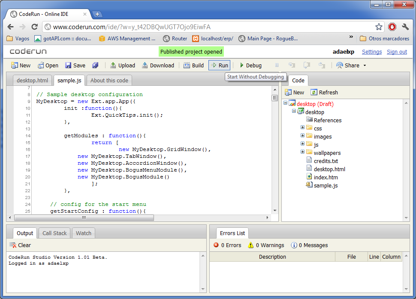Expand the js folder
Viewport: 416px width, 299px height.
[302, 144]
